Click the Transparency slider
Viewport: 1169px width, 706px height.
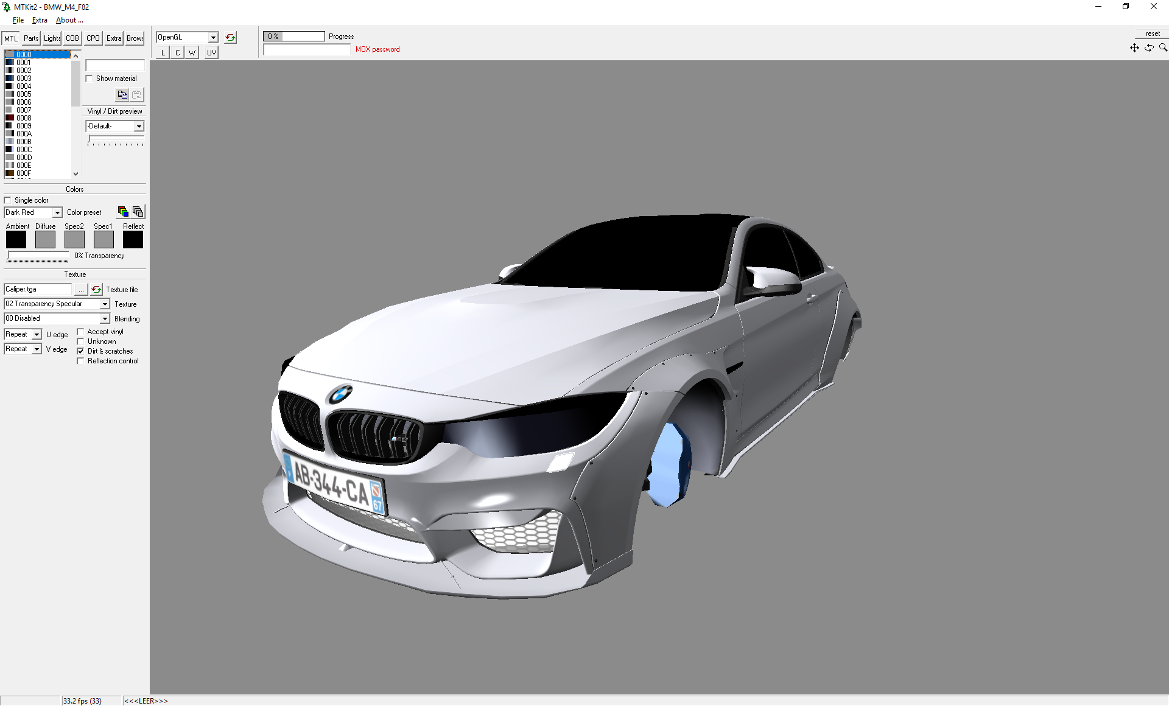pyautogui.click(x=38, y=256)
